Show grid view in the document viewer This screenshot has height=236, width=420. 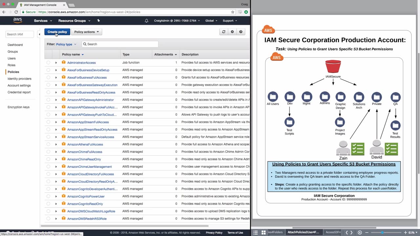[x=263, y=232]
